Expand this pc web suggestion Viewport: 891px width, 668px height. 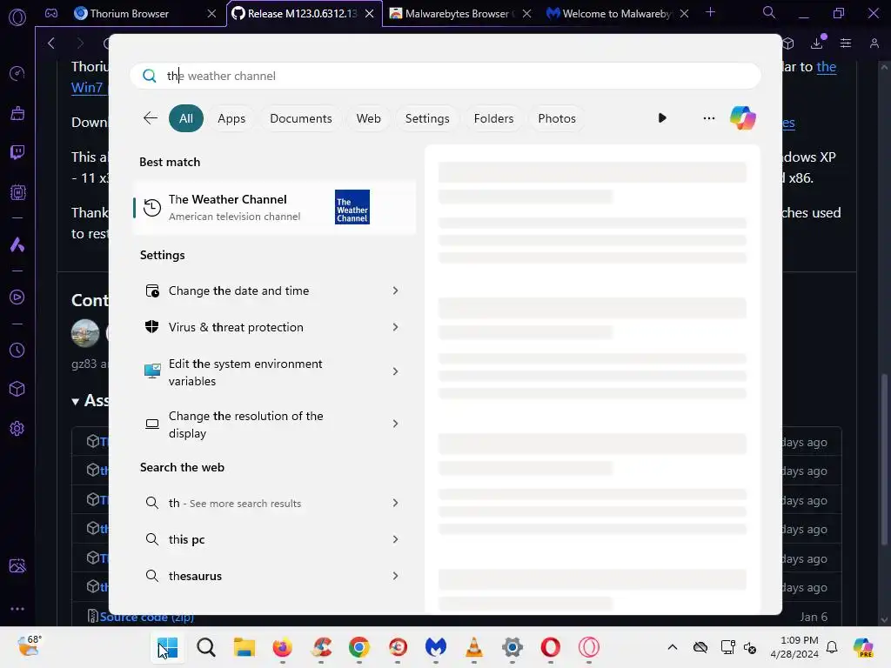pos(396,539)
